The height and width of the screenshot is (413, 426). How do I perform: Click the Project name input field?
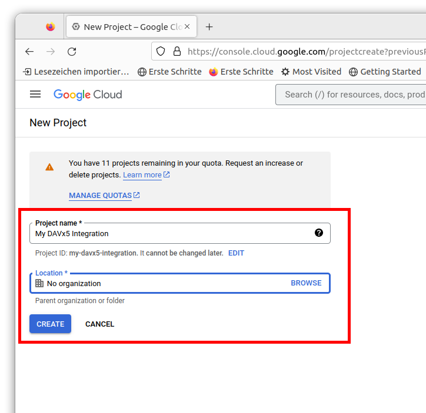click(x=180, y=233)
